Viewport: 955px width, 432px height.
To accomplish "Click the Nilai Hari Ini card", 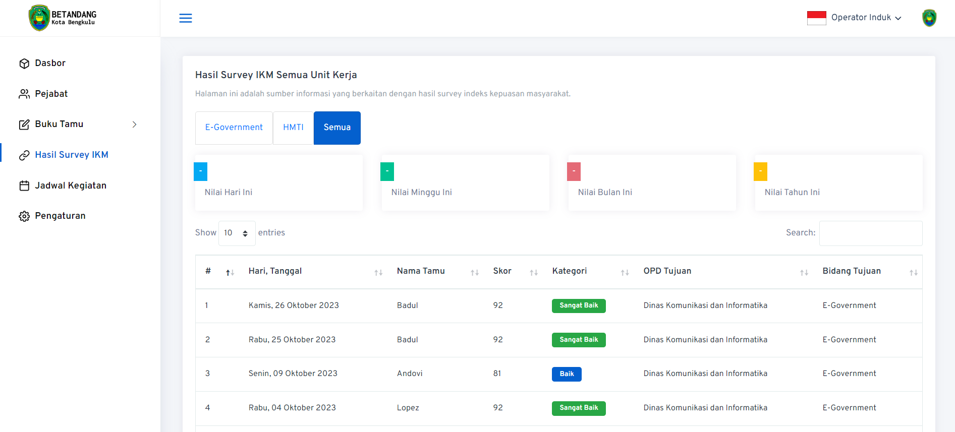I will pos(279,182).
